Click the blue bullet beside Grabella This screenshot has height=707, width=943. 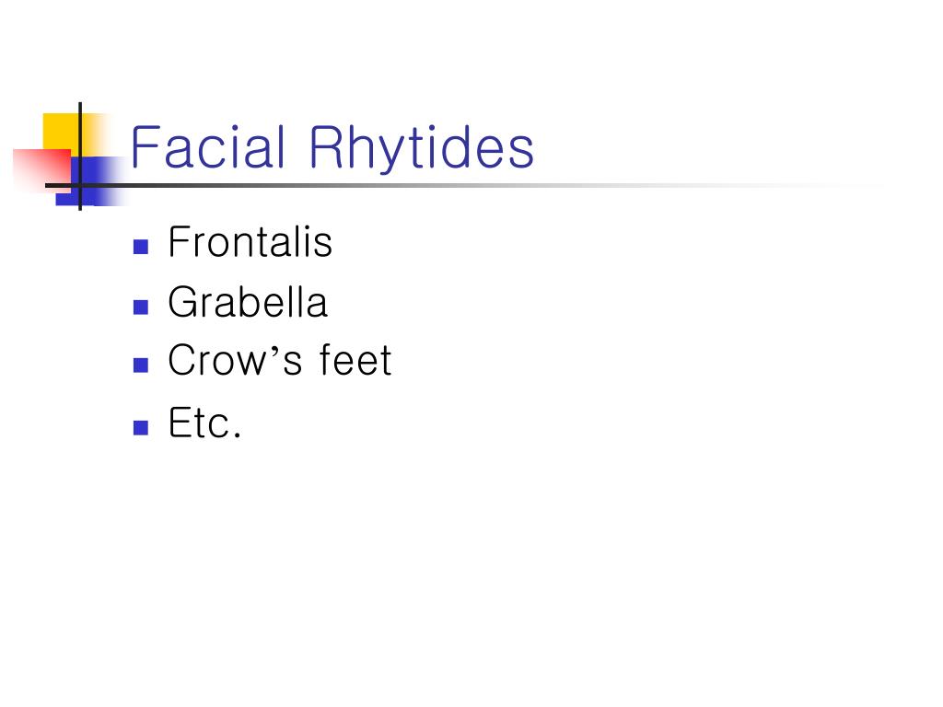click(x=141, y=307)
